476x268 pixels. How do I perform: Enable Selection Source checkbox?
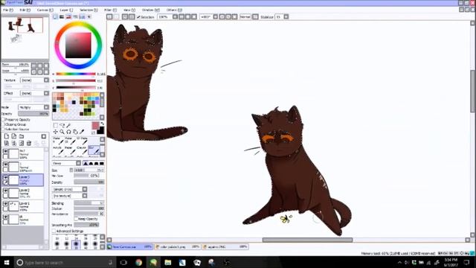[x=4, y=129]
